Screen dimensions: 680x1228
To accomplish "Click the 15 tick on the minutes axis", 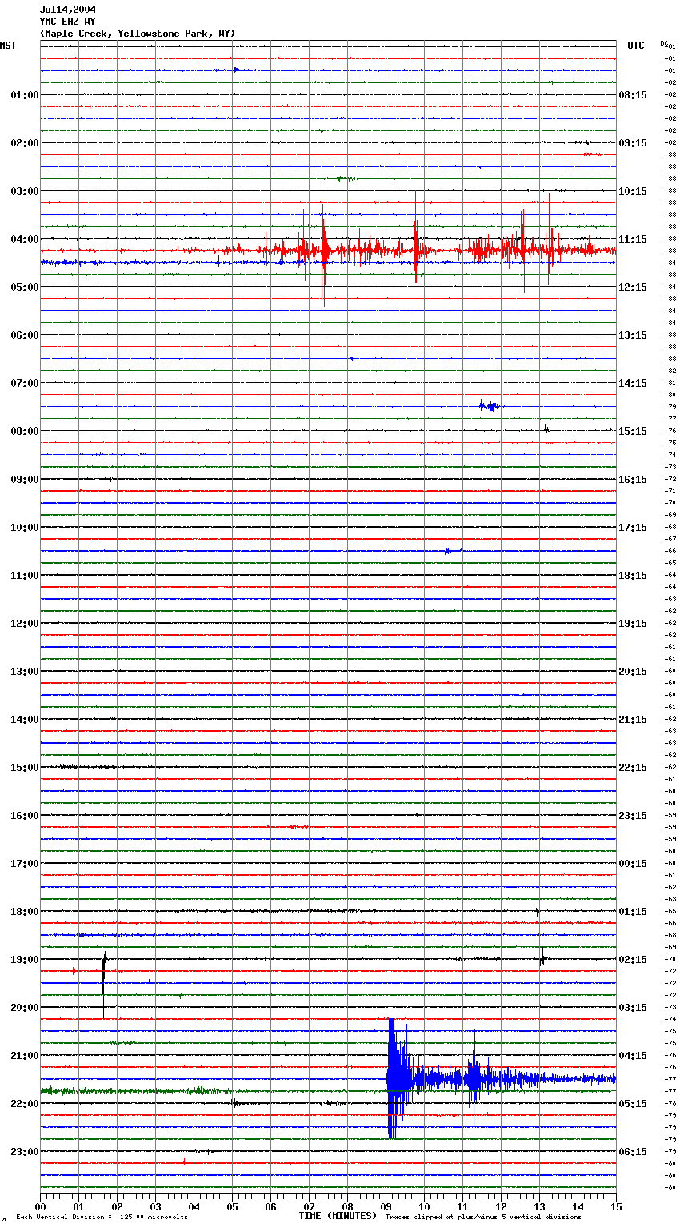I will (x=616, y=1206).
